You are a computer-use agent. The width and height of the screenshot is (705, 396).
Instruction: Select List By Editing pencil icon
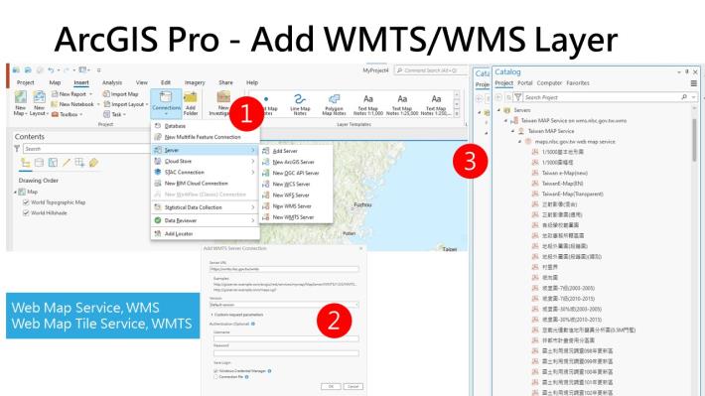tap(67, 163)
